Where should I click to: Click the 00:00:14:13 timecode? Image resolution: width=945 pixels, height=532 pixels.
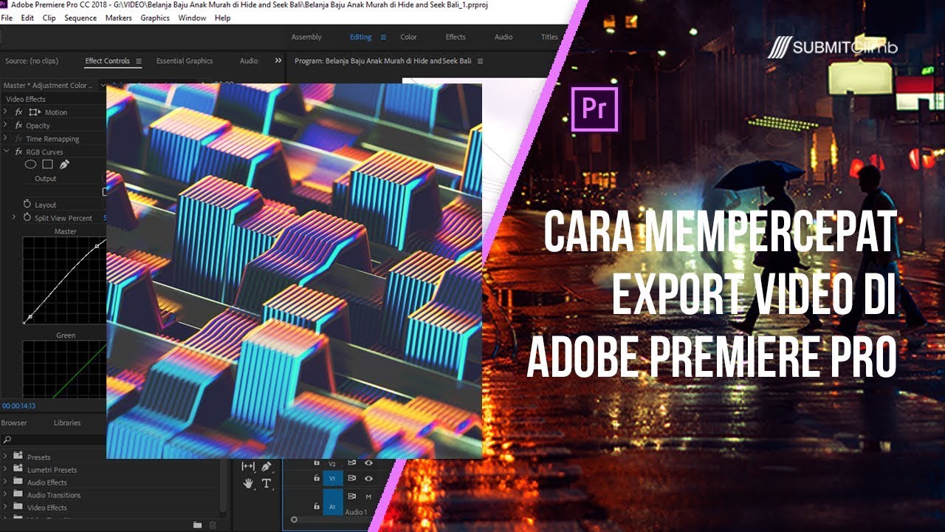[18, 406]
